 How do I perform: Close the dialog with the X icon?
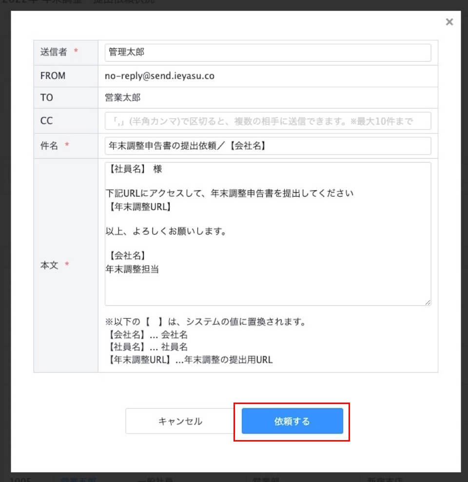[449, 22]
